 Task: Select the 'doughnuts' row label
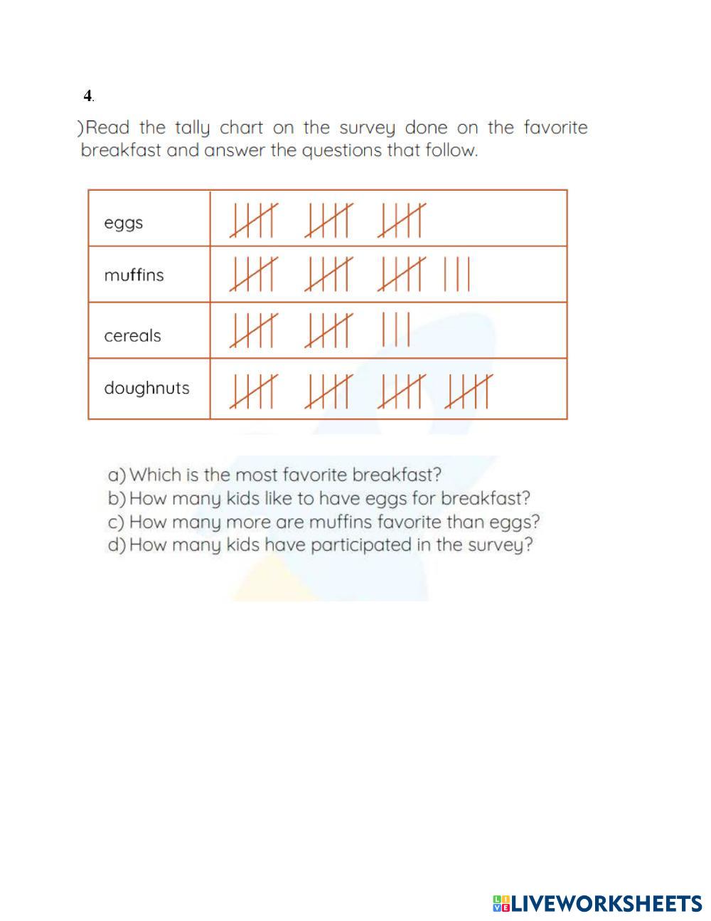pos(146,388)
